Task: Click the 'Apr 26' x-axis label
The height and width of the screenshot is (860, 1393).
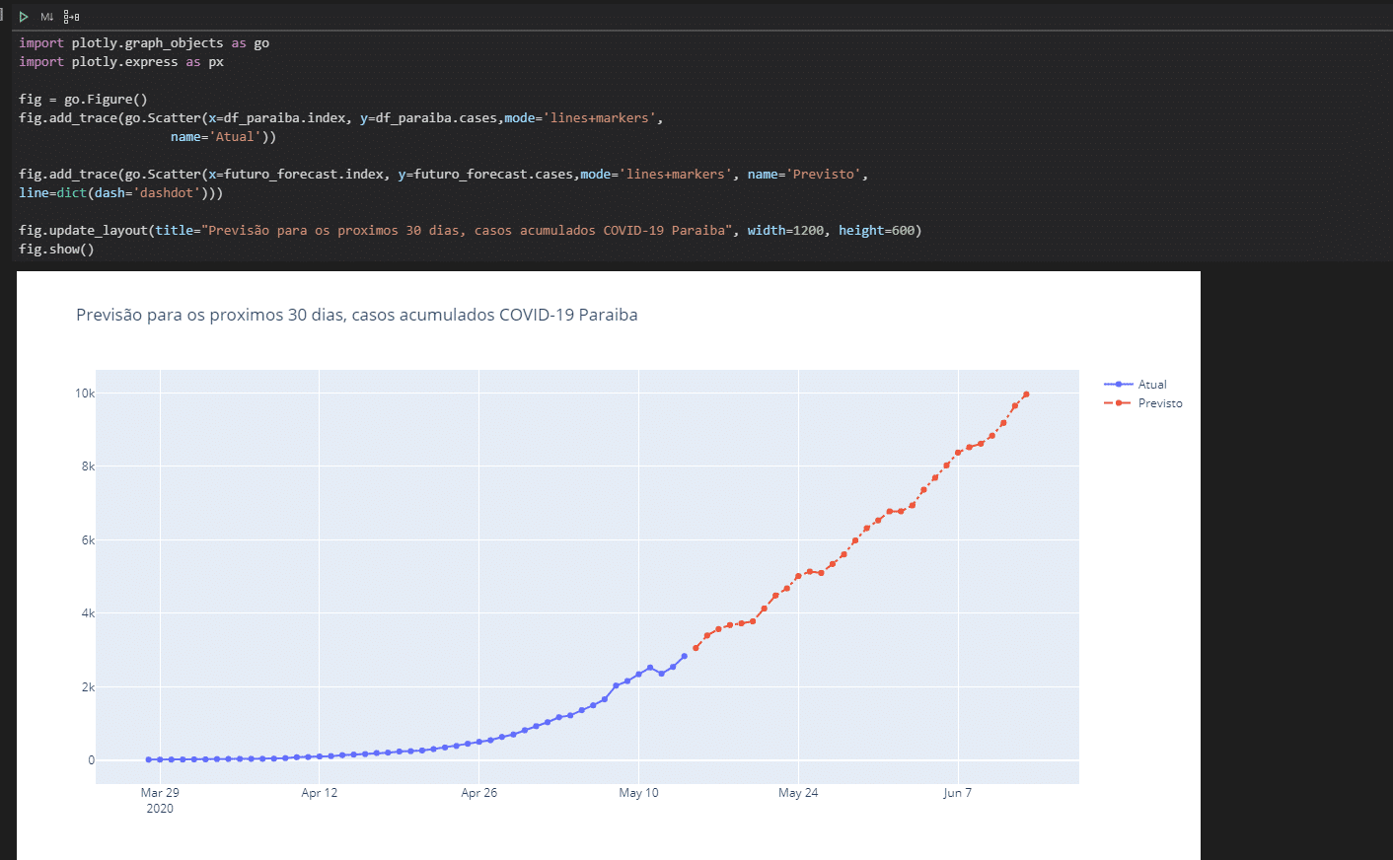Action: click(479, 793)
